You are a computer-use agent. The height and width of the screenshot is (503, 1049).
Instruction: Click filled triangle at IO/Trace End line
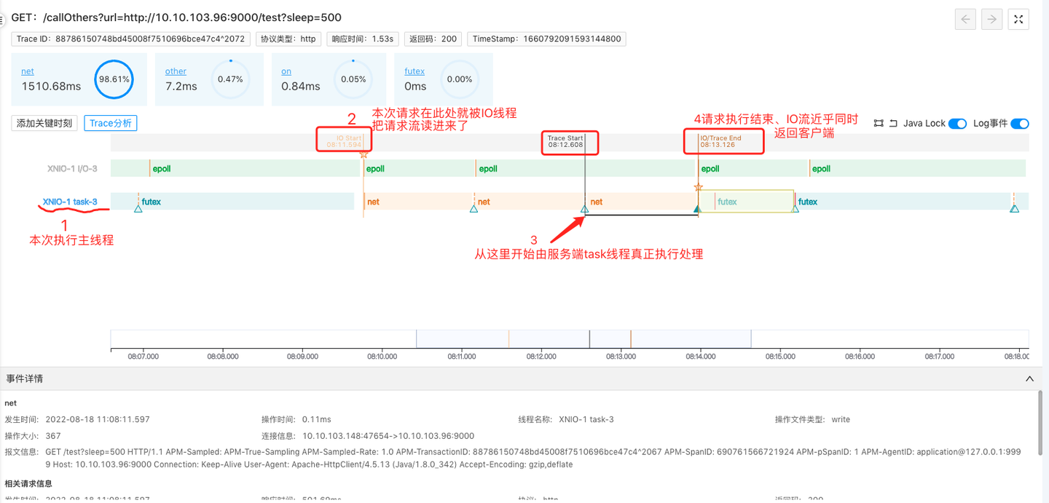click(x=697, y=210)
